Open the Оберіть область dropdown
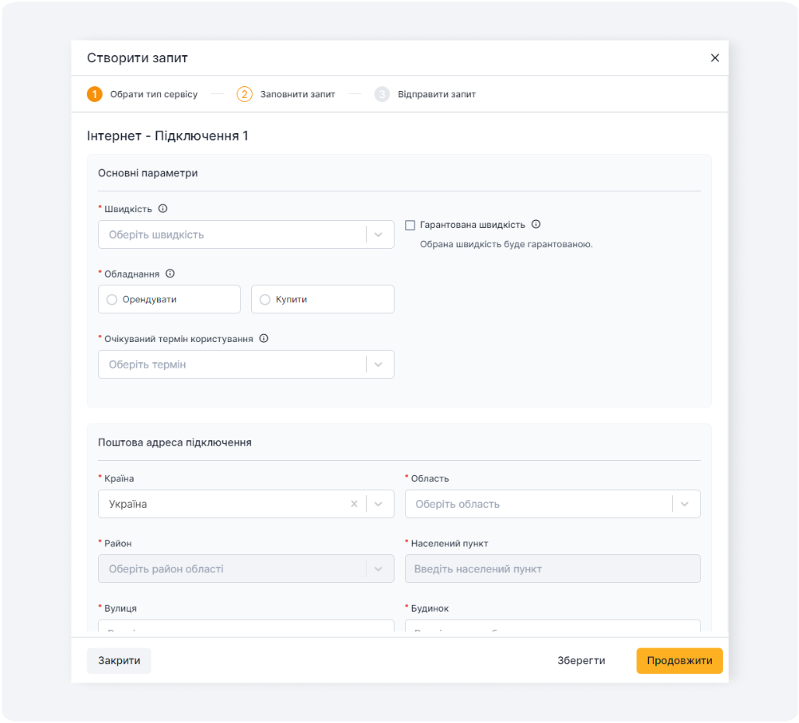The height and width of the screenshot is (723, 799). coord(544,504)
